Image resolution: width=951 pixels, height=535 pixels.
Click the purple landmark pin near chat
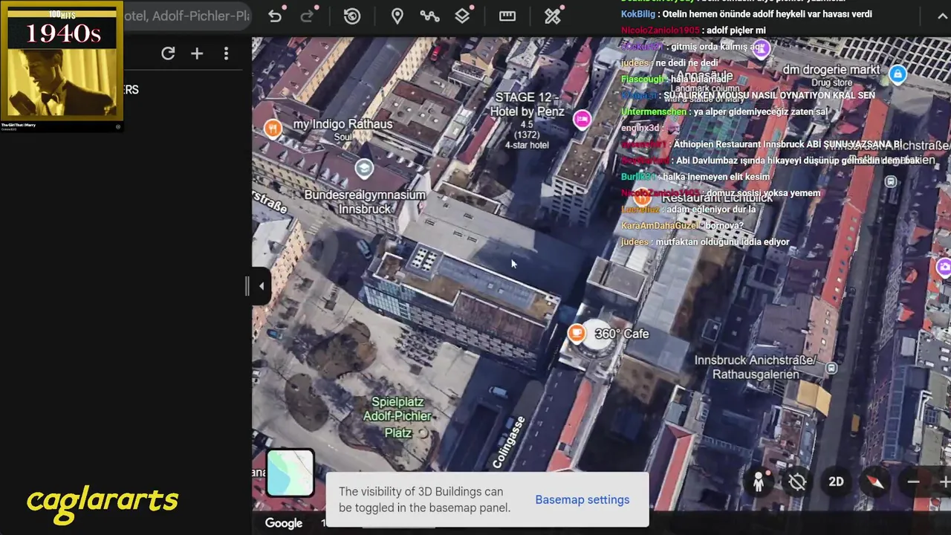[761, 48]
